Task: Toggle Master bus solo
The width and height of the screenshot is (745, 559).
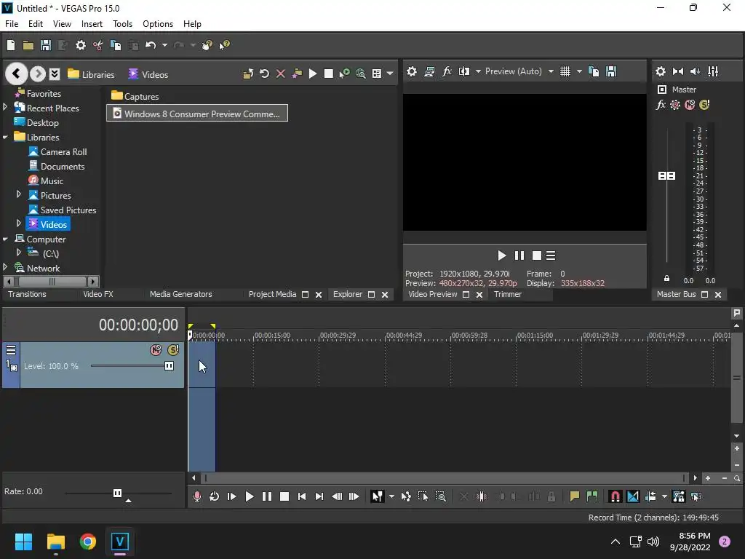Action: pyautogui.click(x=704, y=105)
